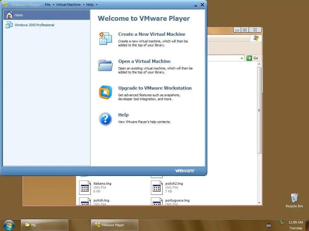
Task: Click the Show desktop strip beside the clock
Action: pos(307,225)
